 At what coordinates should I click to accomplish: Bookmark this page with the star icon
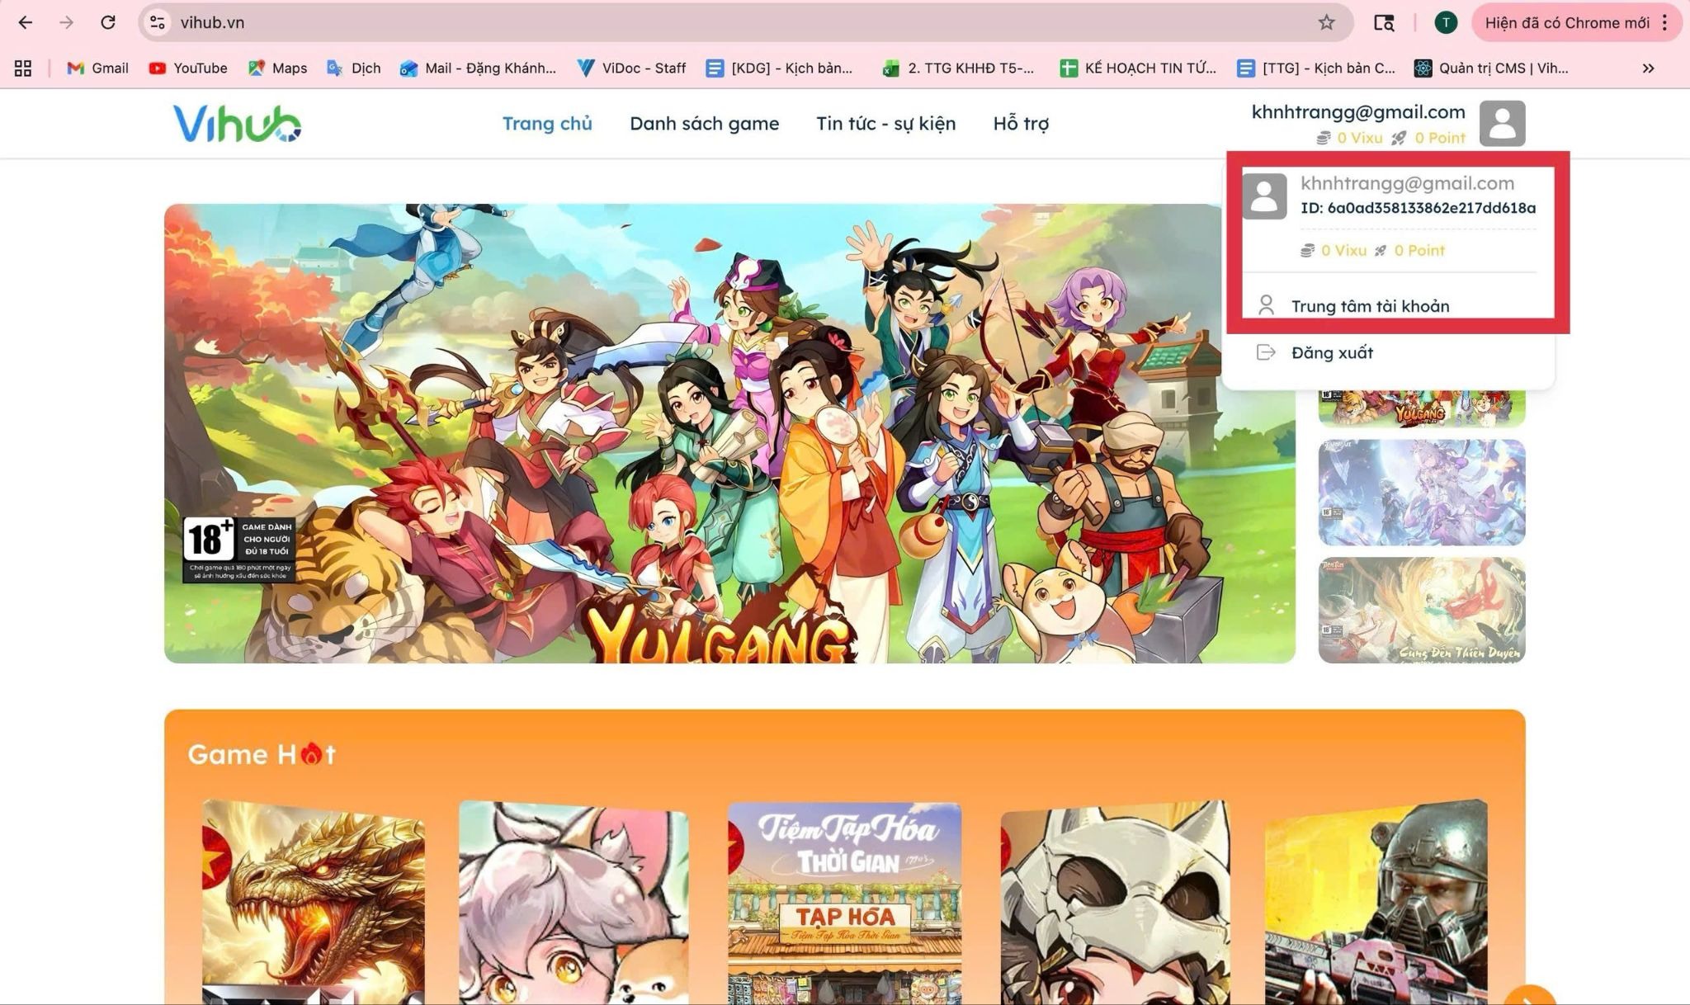tap(1326, 22)
